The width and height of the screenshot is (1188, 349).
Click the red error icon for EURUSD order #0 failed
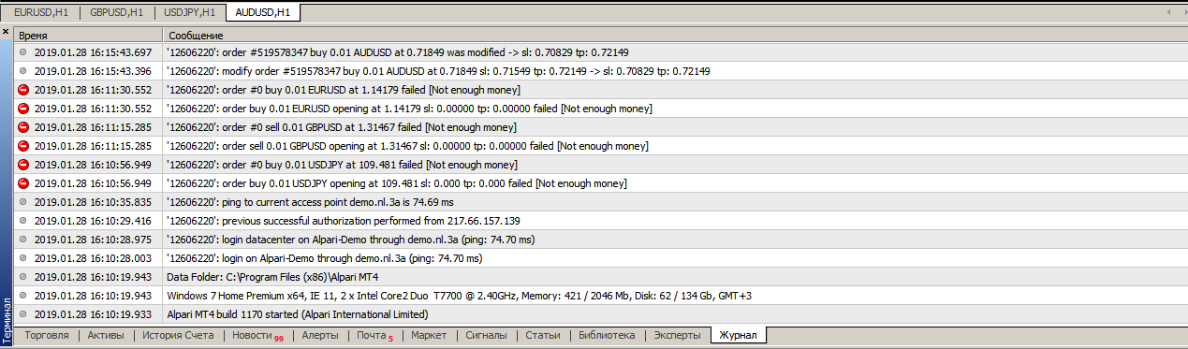(x=23, y=90)
